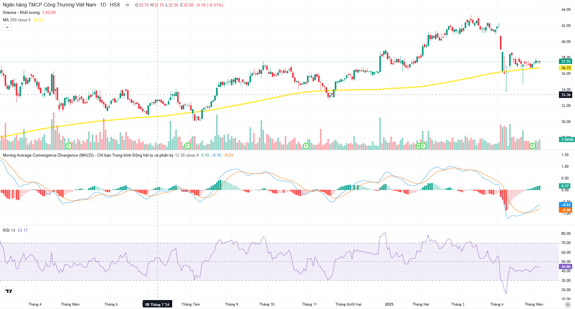This screenshot has width=575, height=309.
Task: Open chart settings gear icon on time axis
Action: [x=568, y=304]
